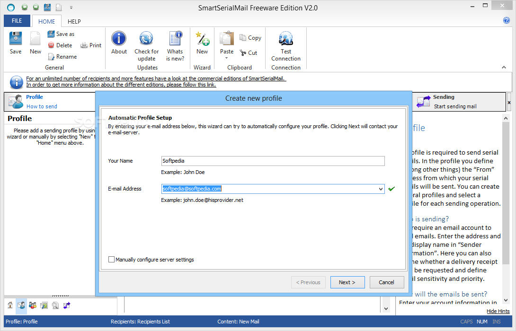The image size is (516, 331).
Task: Click Rename in the General group
Action: pos(62,57)
